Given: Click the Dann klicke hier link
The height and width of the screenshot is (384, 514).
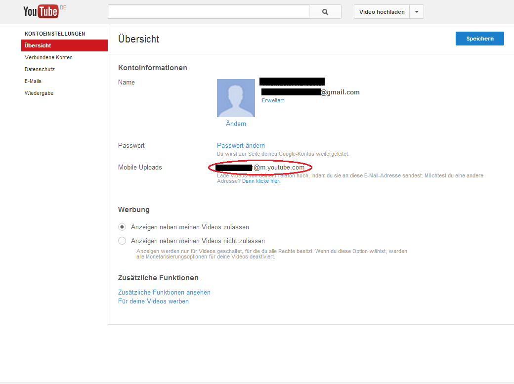Looking at the screenshot, I should click(261, 181).
